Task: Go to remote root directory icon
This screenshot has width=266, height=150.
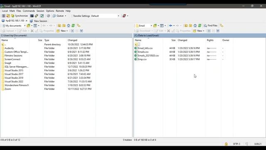Action: (x=190, y=26)
